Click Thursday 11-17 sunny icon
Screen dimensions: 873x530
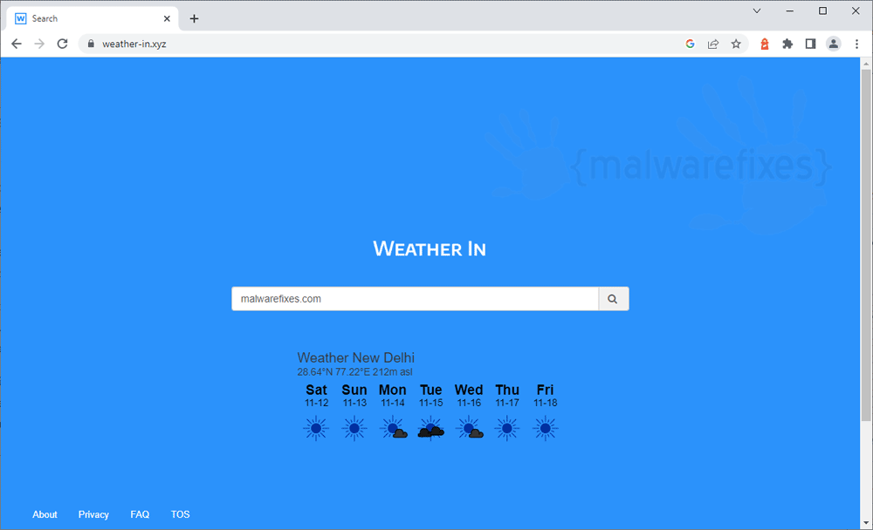point(506,428)
